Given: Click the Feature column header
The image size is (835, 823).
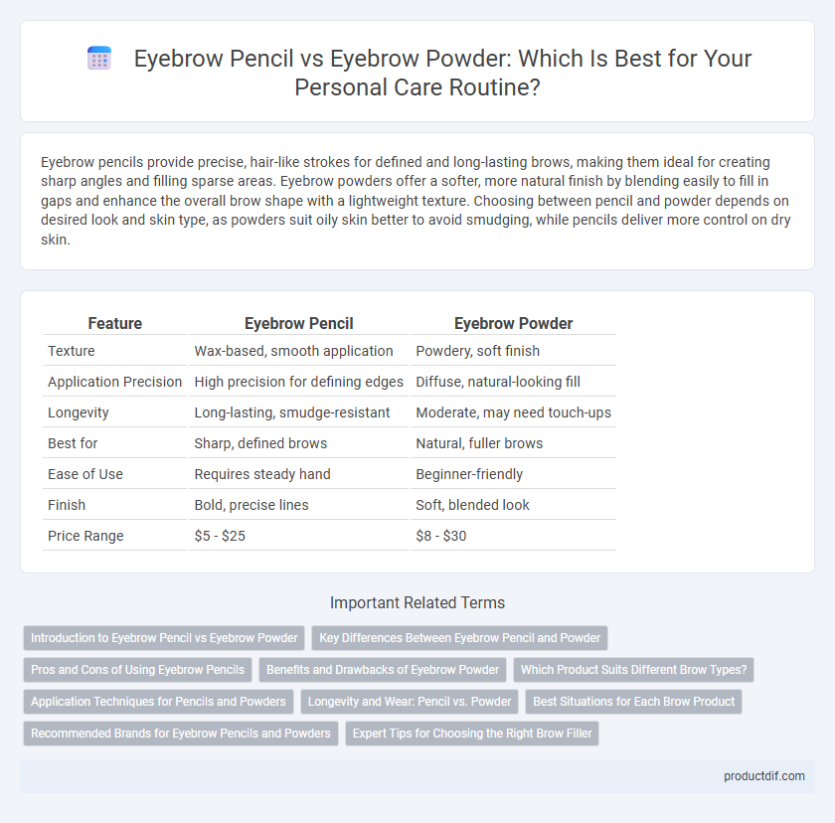Looking at the screenshot, I should (115, 323).
